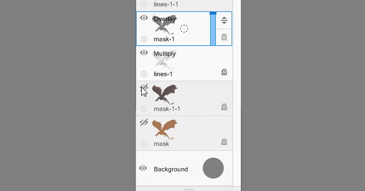Viewport: 365px width, 191px height.
Task: Toggle Background layer visibility eye
Action: [x=143, y=168]
